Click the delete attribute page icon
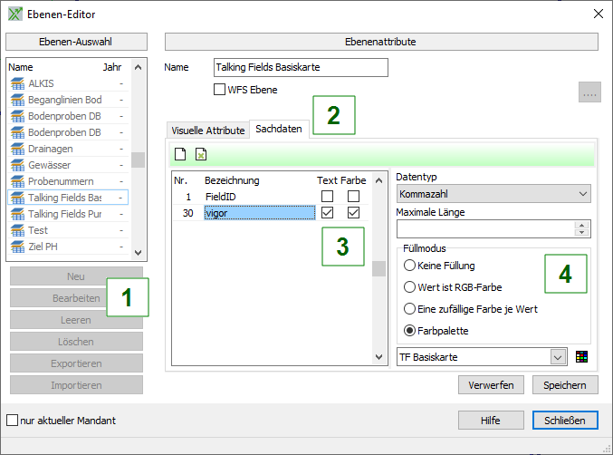Viewport: 613px width, 455px height. pos(200,154)
